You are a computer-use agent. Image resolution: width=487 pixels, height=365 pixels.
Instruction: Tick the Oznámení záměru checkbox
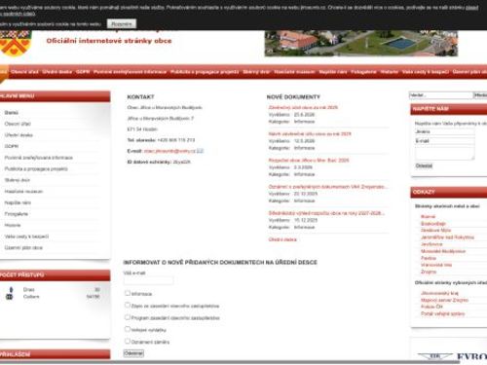click(x=128, y=341)
